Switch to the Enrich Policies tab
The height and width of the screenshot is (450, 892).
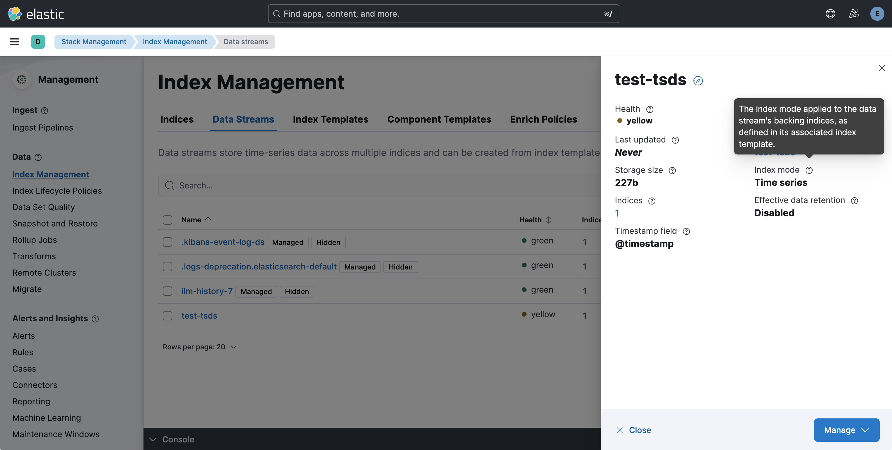(543, 119)
